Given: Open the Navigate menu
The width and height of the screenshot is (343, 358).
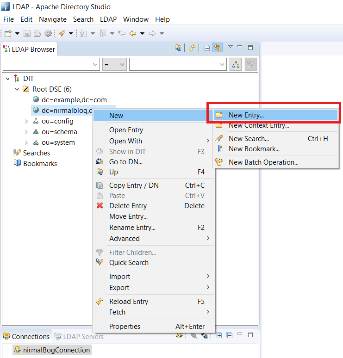Looking at the screenshot, I should (53, 19).
